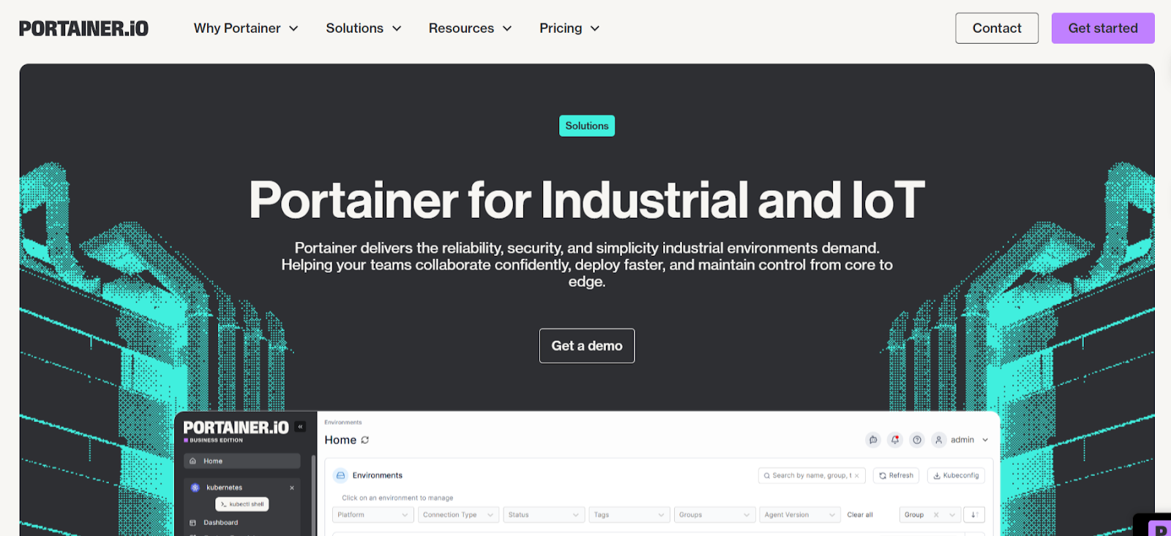Screen dimensions: 1171x536
Task: Collapse the Portainer sidebar with the double-chevron icon
Action: 300,426
